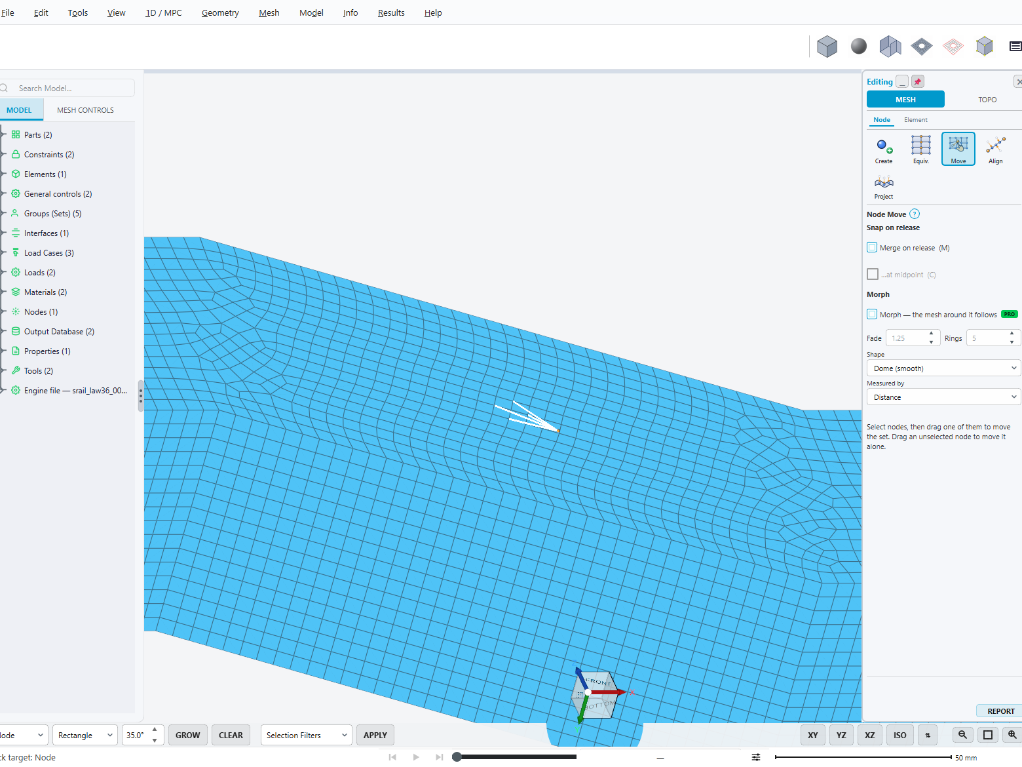This screenshot has height=767, width=1022.
Task: Enable Merge on release checkbox
Action: pos(872,247)
